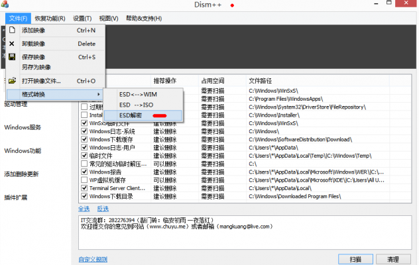
Task: Click the open folder icon beside 打开映像文件
Action: (12, 80)
